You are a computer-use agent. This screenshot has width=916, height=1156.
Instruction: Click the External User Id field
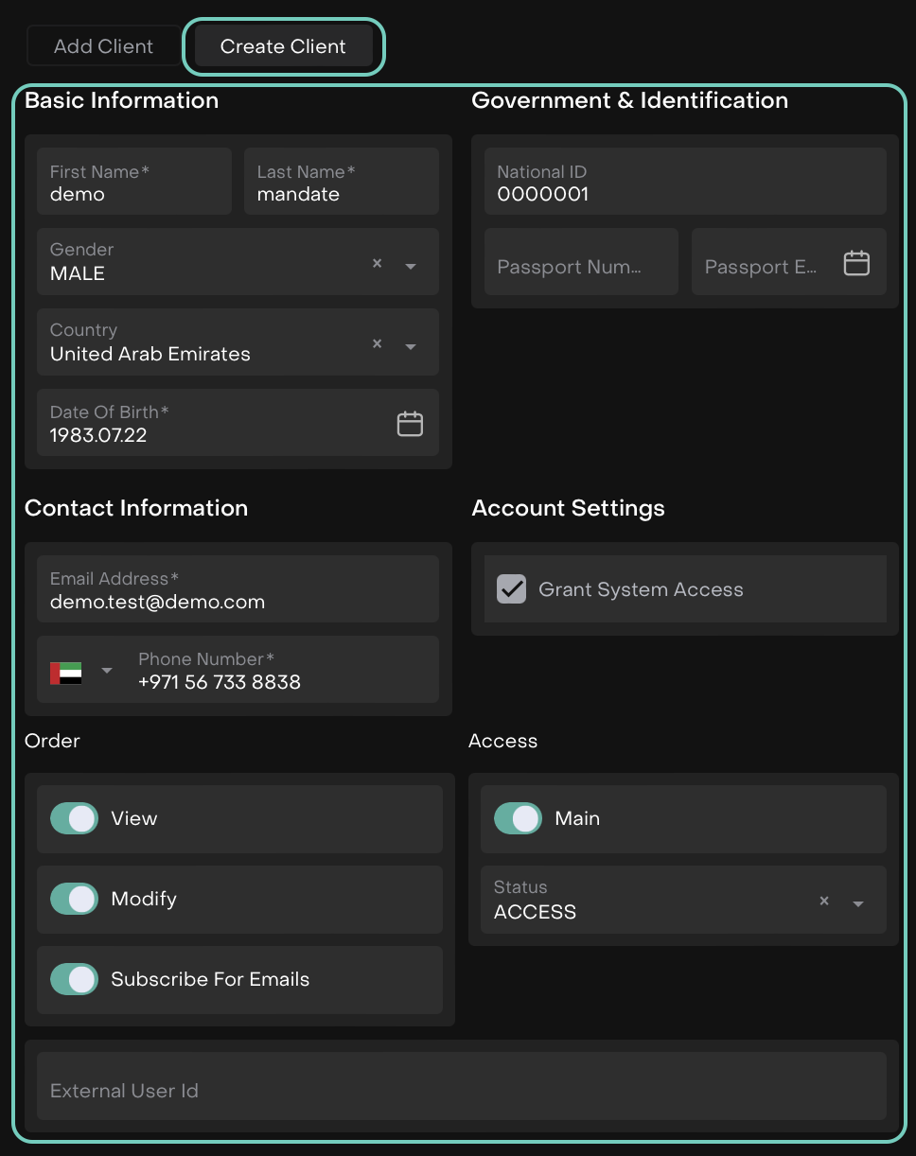[461, 1091]
